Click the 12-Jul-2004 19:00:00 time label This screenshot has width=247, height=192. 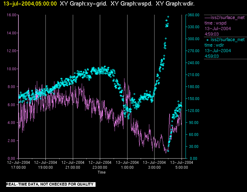(45, 165)
